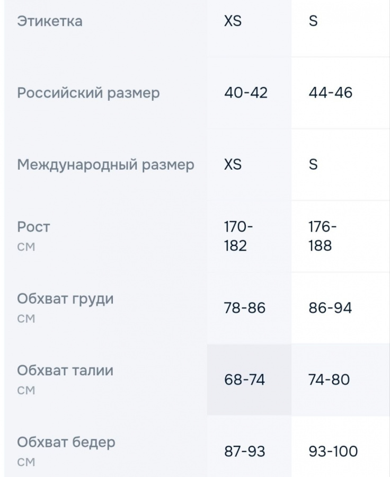This screenshot has height=477, width=390.
Task: Click the Международный размер row label
Action: pos(105,165)
